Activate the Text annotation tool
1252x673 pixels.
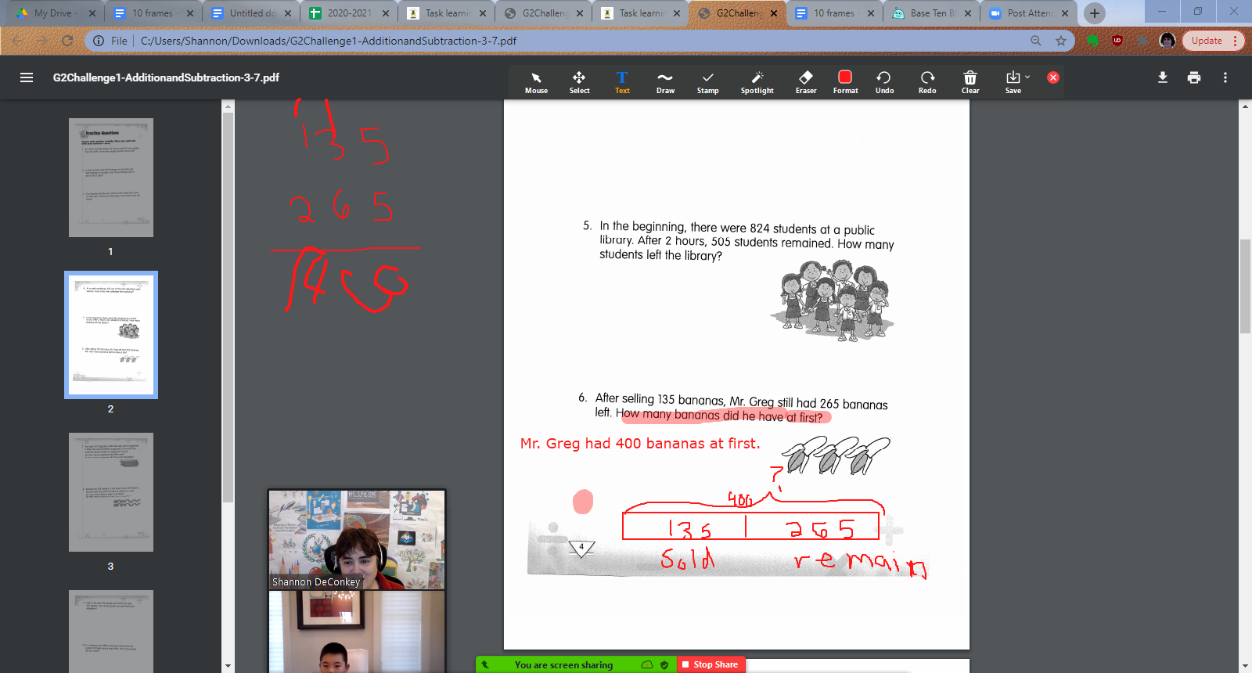[622, 81]
